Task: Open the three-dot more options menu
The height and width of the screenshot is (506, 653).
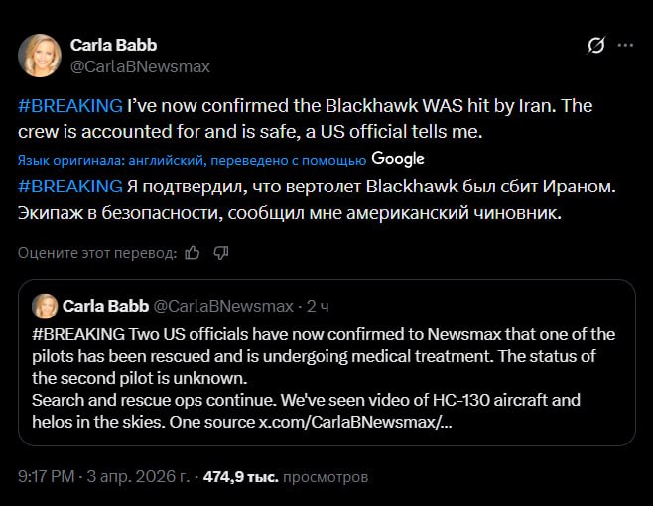Action: 625,46
